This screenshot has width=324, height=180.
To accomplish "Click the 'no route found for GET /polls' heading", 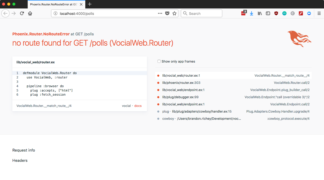I will (93, 43).
